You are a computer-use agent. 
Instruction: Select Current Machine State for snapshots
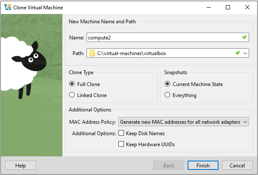(168, 84)
